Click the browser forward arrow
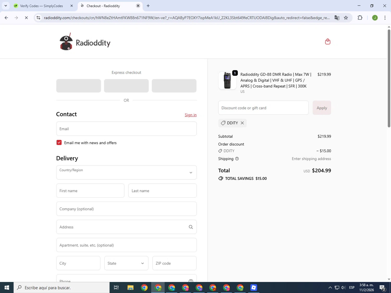Image resolution: width=391 pixels, height=293 pixels. point(16,18)
